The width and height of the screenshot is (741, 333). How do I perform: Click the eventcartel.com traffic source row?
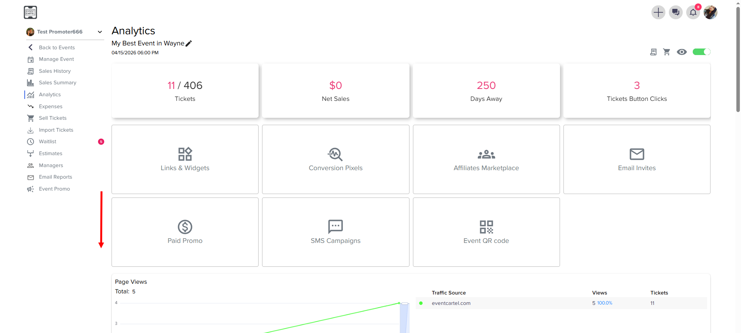click(561, 303)
